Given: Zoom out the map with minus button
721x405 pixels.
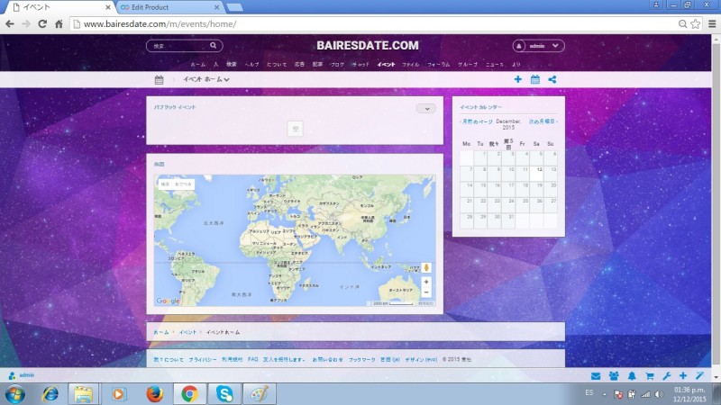Looking at the screenshot, I should [x=426, y=292].
